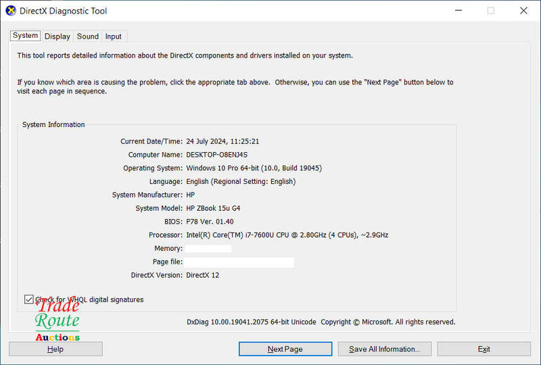
Task: Minimize the DirectX Diagnostic Tool window
Action: pos(458,11)
